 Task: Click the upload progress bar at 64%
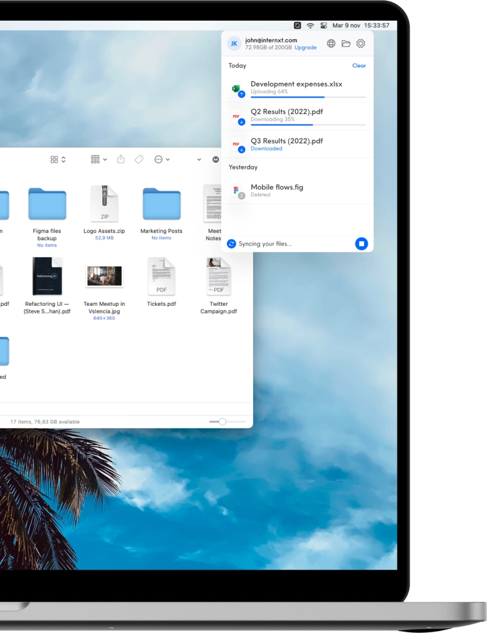[x=308, y=97]
